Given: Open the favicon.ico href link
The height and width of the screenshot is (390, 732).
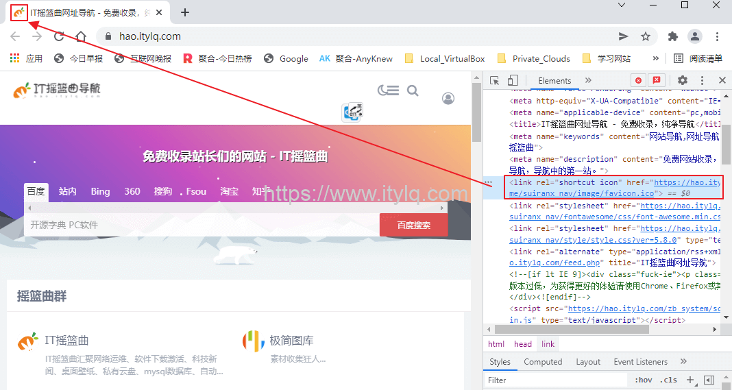Looking at the screenshot, I should pyautogui.click(x=582, y=193).
